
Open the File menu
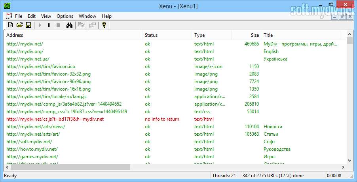click(x=19, y=16)
